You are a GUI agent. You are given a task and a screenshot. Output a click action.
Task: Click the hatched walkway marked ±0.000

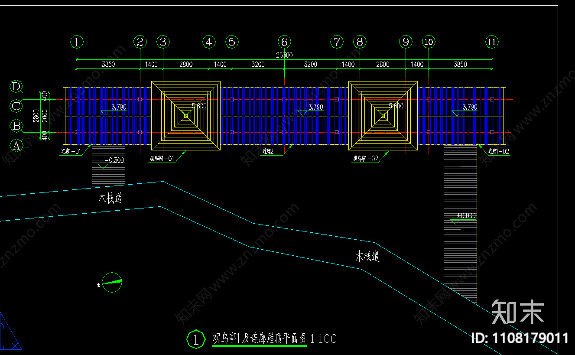pos(460,225)
